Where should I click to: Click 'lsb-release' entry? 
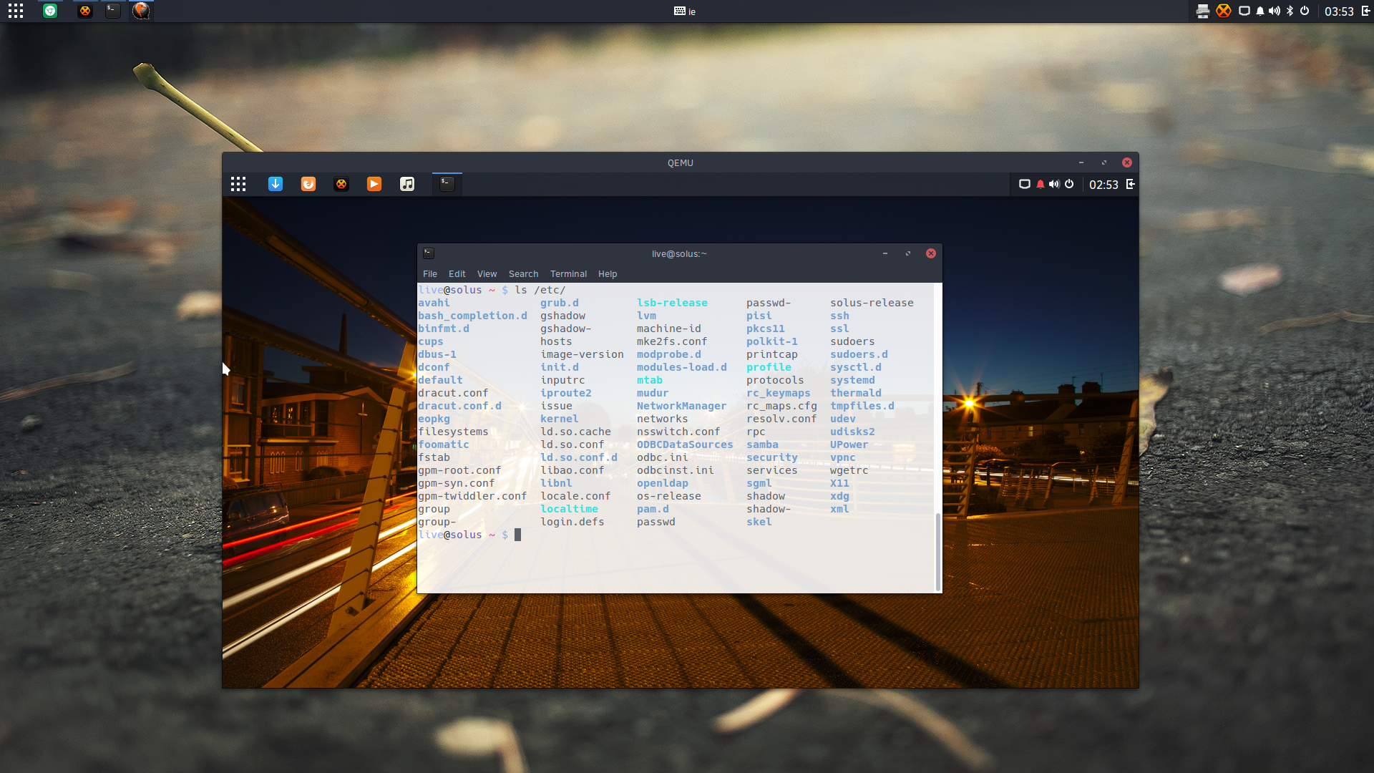[672, 303]
